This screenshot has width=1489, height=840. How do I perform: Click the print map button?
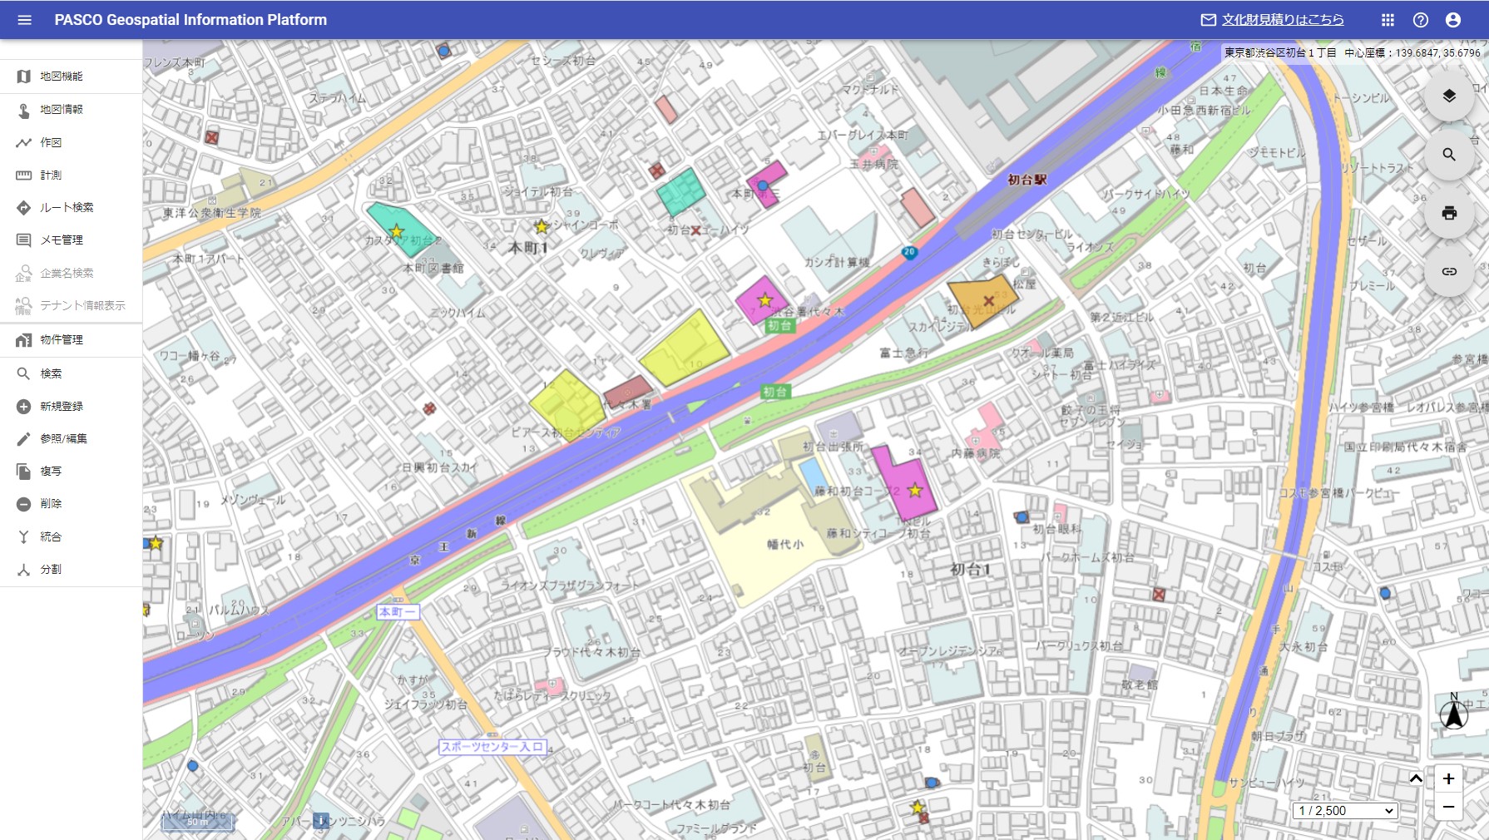(x=1449, y=213)
